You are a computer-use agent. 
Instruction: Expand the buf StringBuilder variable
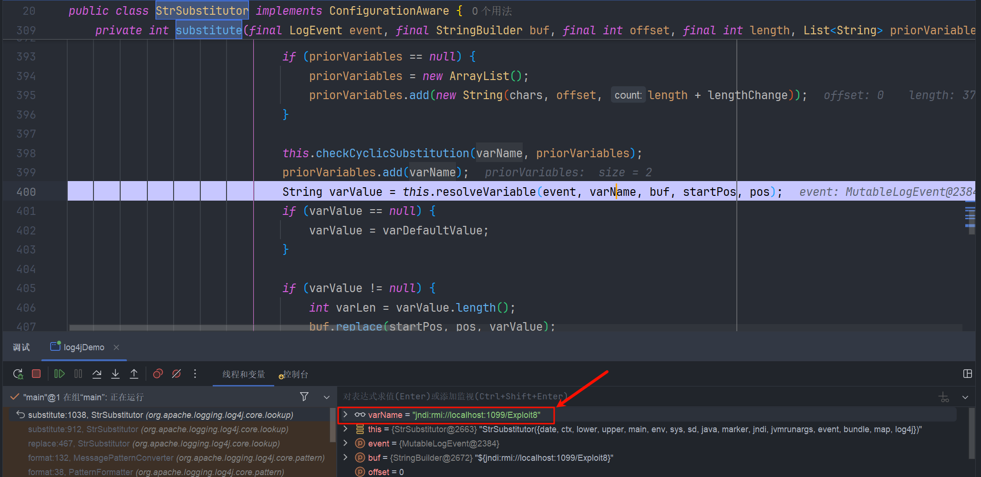(346, 457)
